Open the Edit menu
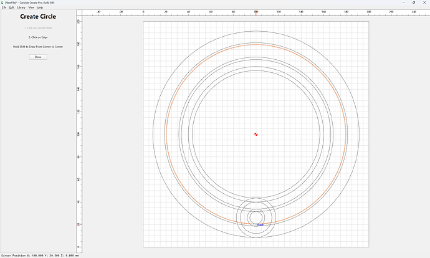This screenshot has width=430, height=258. point(11,7)
